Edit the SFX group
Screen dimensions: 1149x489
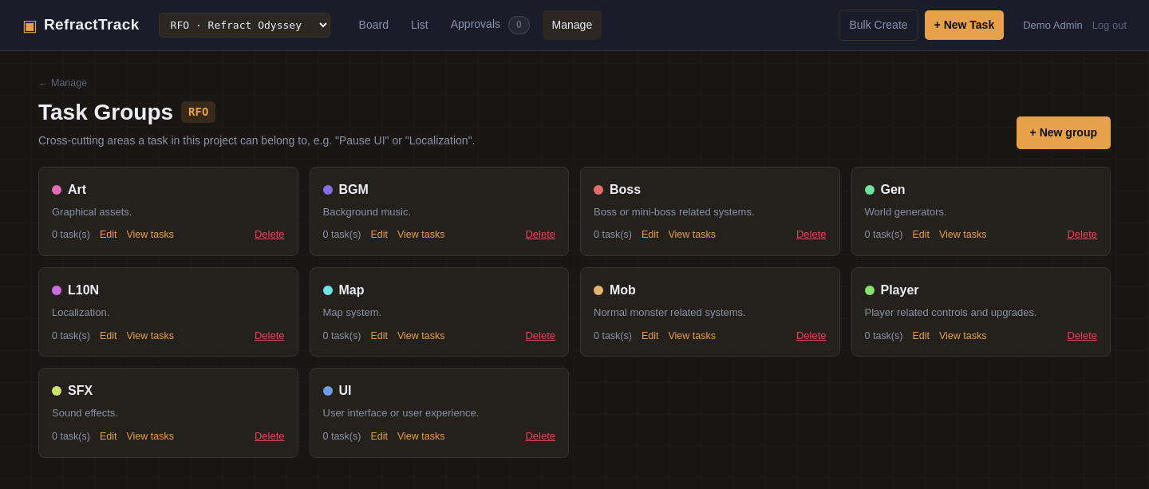[109, 436]
